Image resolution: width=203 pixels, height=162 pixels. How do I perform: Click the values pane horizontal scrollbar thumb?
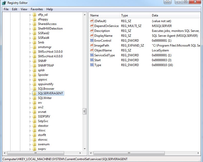[x=129, y=153]
